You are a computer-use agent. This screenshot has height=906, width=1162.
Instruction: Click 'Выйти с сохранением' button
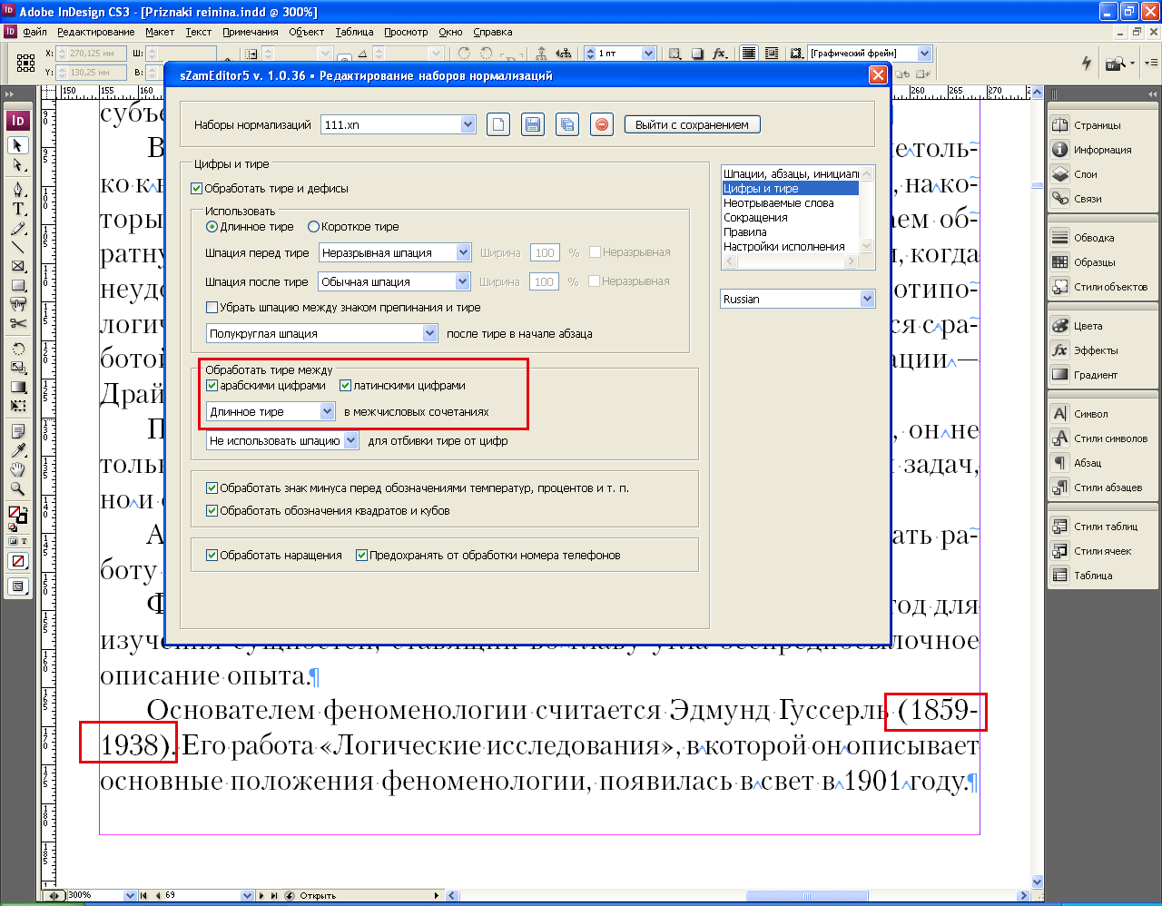pyautogui.click(x=693, y=125)
